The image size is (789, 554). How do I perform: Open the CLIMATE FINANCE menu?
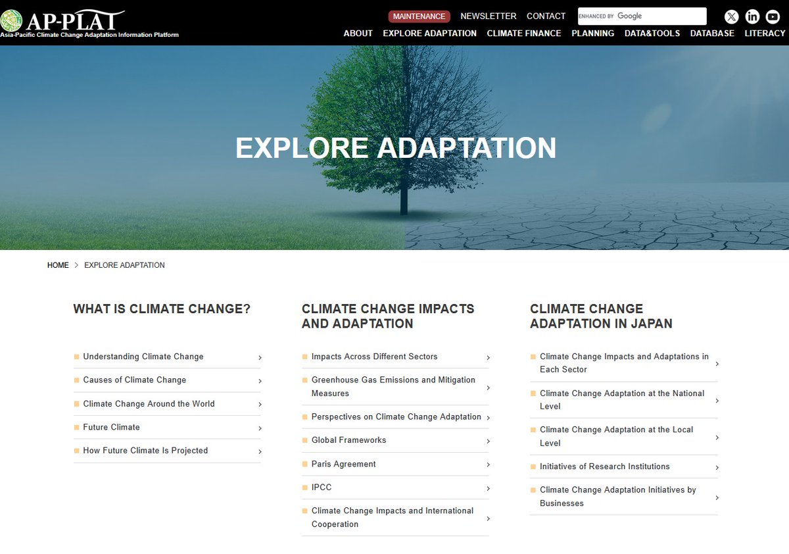pyautogui.click(x=524, y=33)
